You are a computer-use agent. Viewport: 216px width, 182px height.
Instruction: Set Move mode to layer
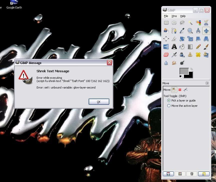point(174,90)
